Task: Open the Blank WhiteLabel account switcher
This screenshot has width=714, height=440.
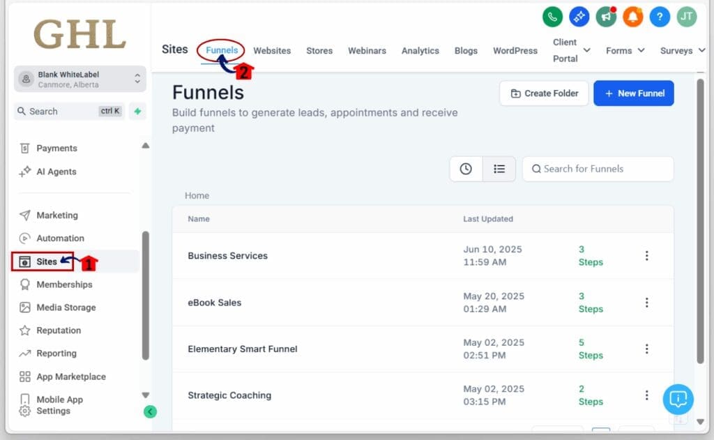Action: tap(80, 79)
